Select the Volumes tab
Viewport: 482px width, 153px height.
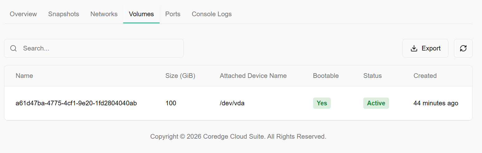(x=141, y=14)
